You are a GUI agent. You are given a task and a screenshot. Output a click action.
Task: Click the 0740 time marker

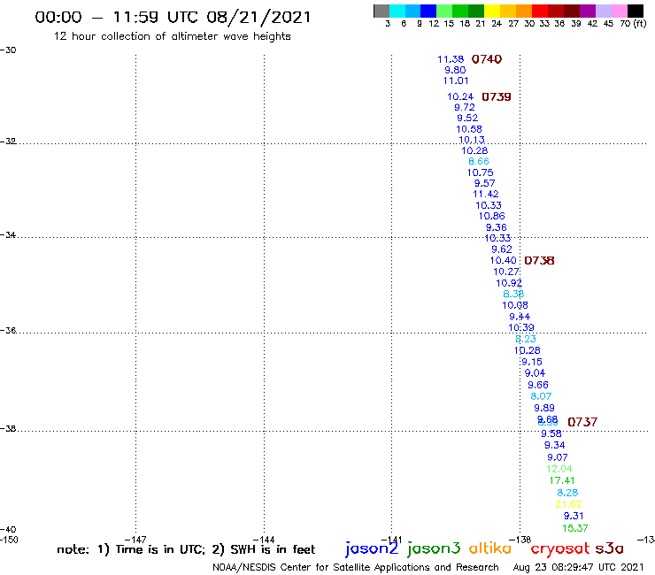pos(487,59)
